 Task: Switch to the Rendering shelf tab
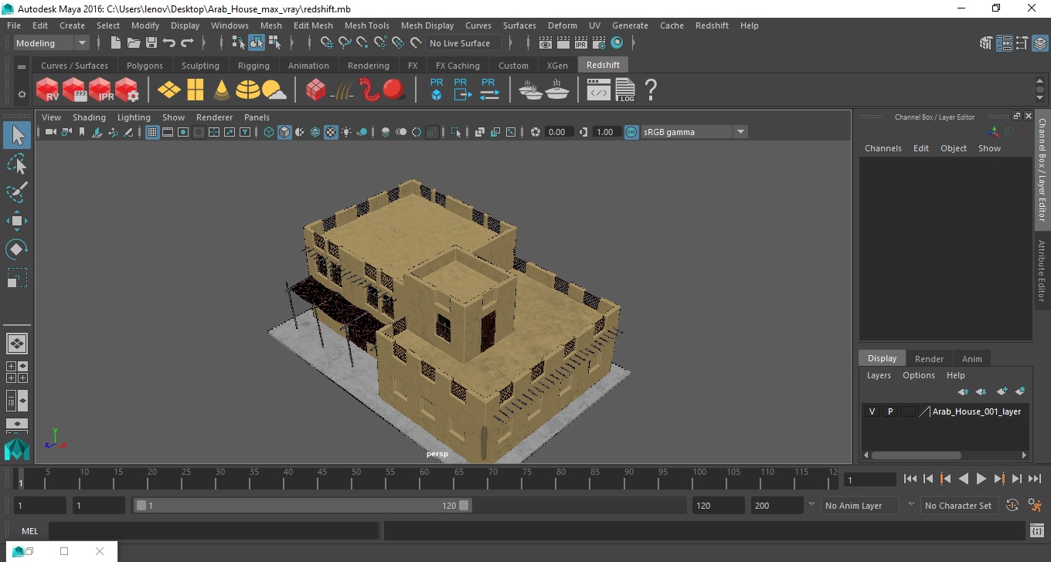[368, 66]
